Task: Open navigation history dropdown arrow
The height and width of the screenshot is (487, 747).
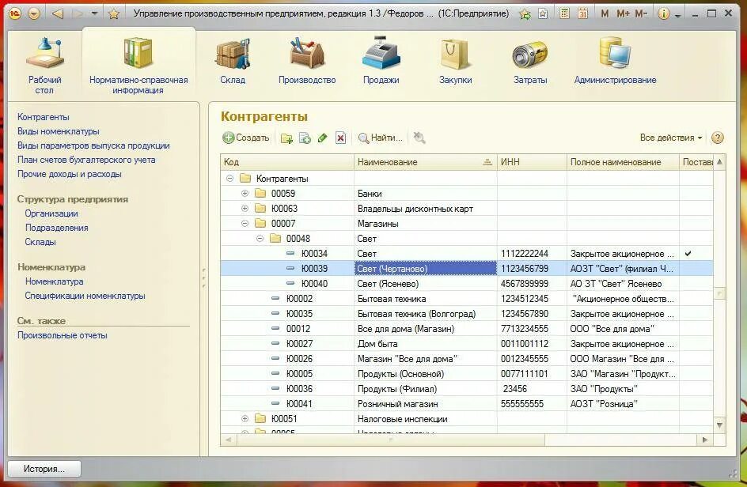Action: tap(94, 13)
